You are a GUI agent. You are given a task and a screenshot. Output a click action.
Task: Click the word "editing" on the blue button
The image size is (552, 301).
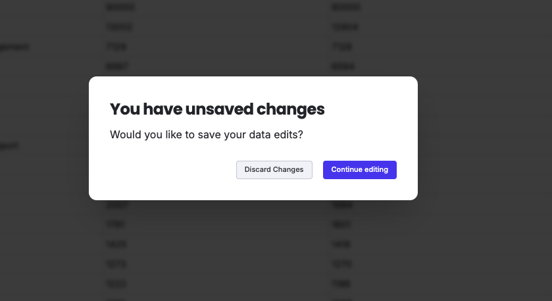click(x=373, y=170)
